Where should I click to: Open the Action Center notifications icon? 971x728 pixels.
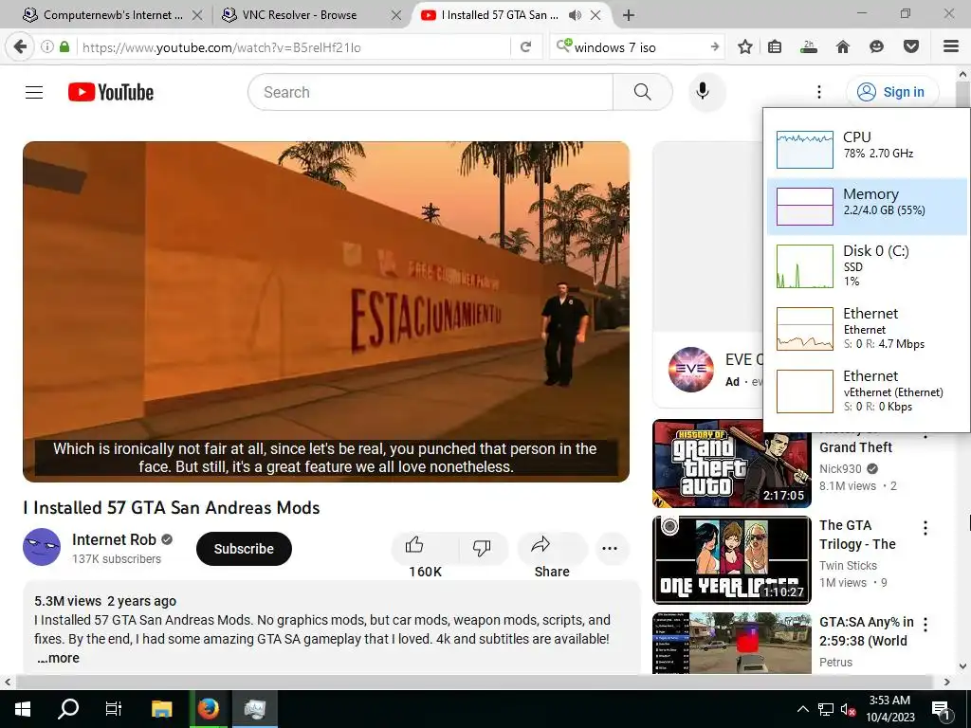click(x=942, y=710)
